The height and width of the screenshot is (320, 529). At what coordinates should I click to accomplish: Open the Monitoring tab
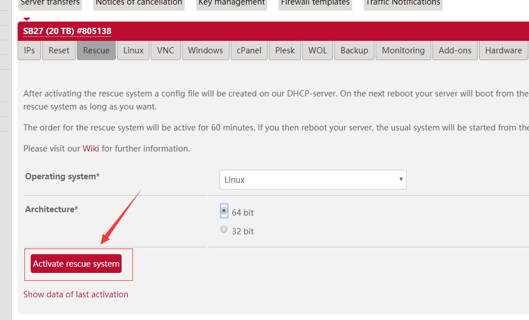click(x=403, y=50)
